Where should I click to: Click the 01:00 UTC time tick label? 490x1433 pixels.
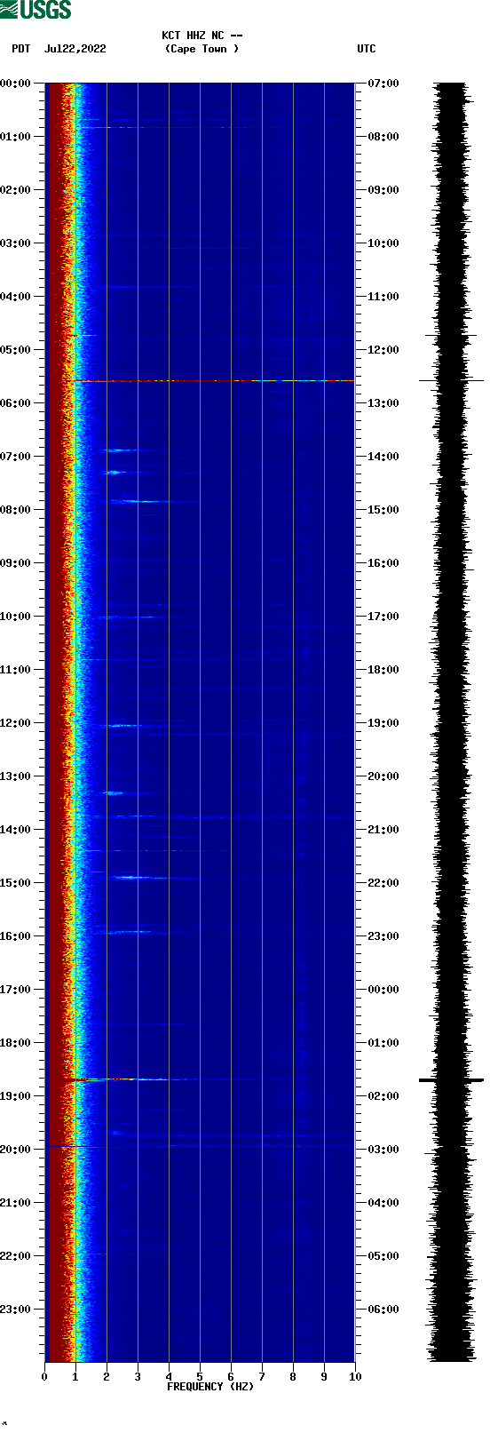pyautogui.click(x=383, y=1043)
